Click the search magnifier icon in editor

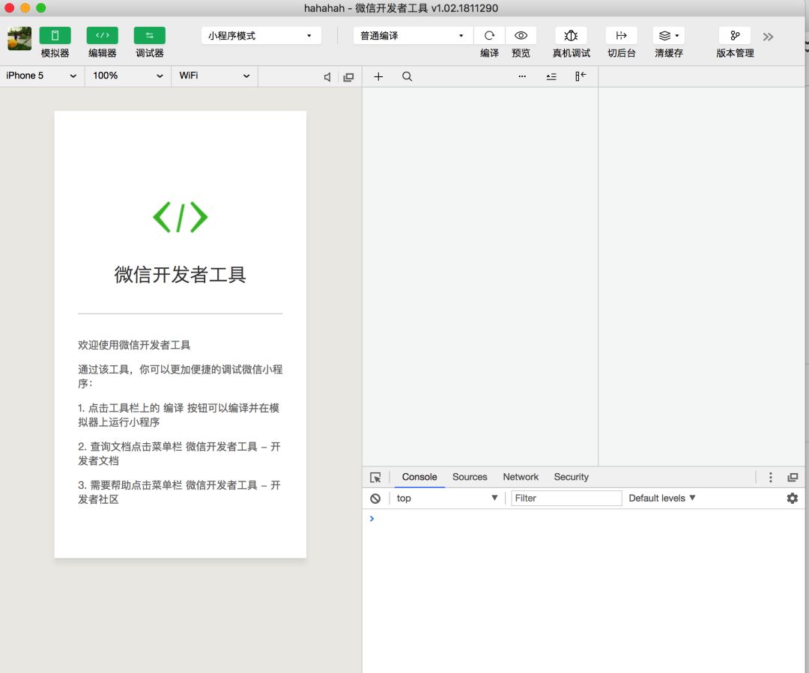[x=407, y=76]
